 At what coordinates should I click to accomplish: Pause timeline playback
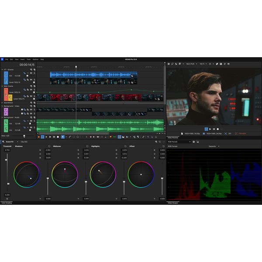54,137
